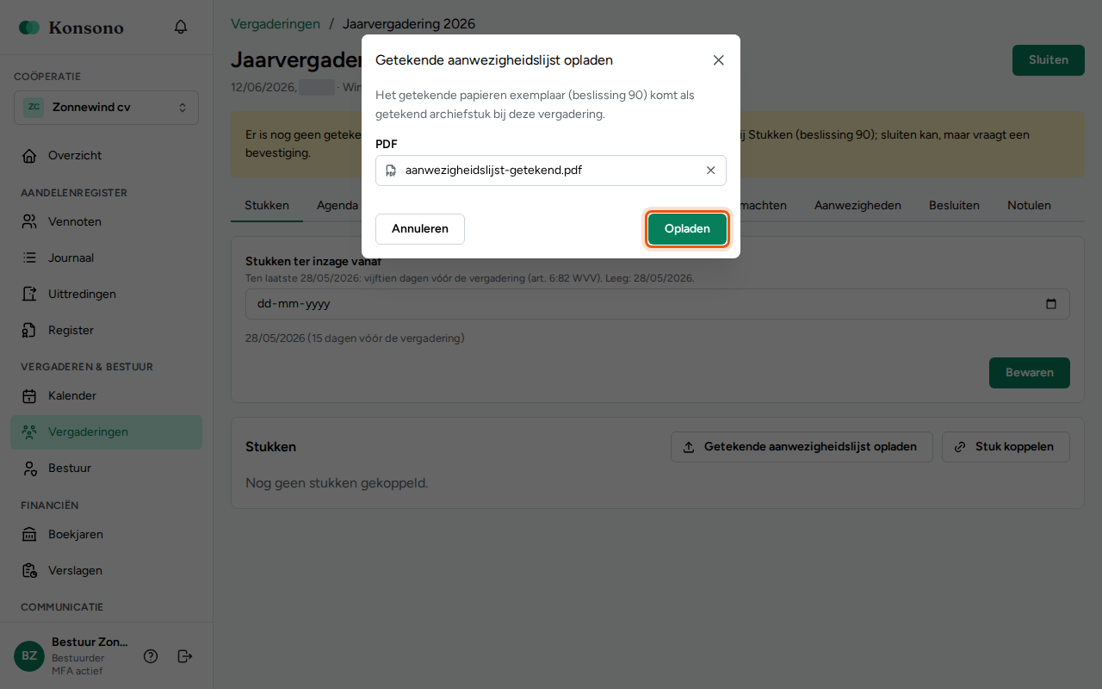
Task: Click the 'Nog geen stukken gekoppeld.' text
Action: [337, 483]
